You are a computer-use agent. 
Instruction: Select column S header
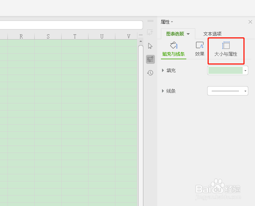coord(48,36)
